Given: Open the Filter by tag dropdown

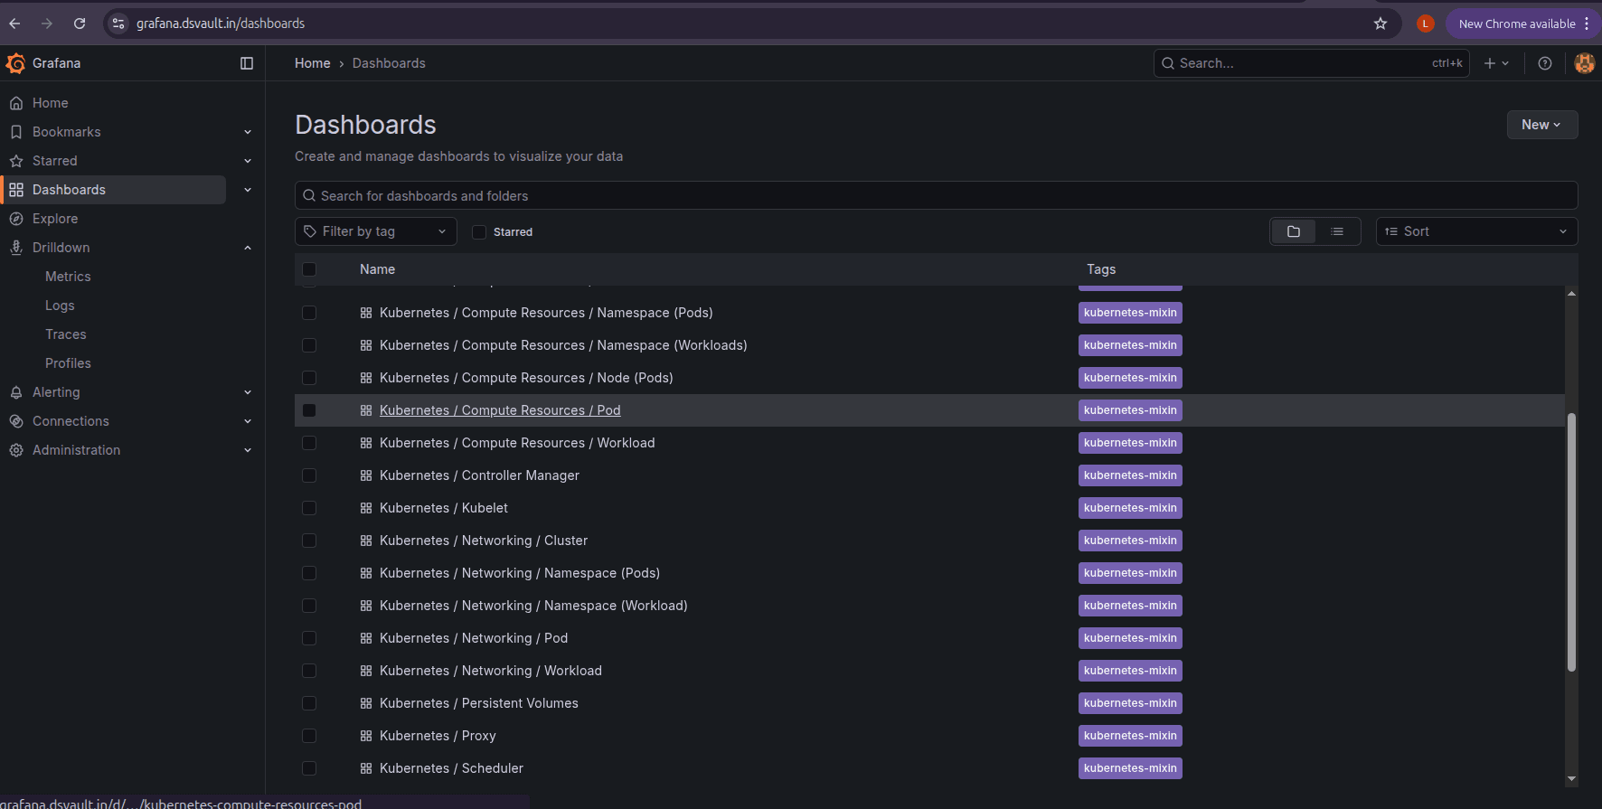Looking at the screenshot, I should click(x=376, y=231).
